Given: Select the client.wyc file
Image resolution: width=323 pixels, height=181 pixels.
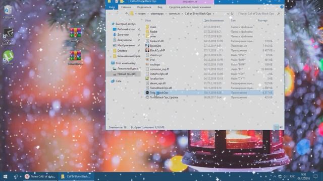Looking at the screenshot, I should [x=156, y=55].
